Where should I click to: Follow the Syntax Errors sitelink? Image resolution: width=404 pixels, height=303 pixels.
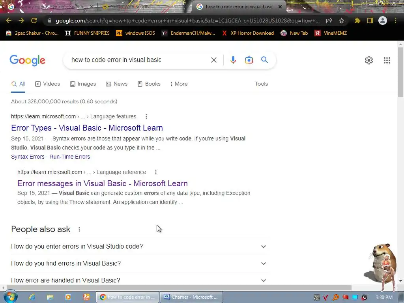[x=28, y=157]
